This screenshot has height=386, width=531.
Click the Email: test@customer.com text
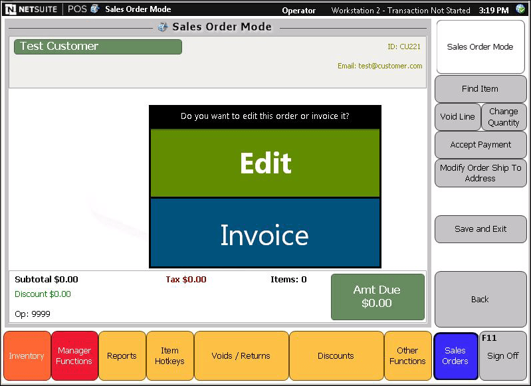379,66
